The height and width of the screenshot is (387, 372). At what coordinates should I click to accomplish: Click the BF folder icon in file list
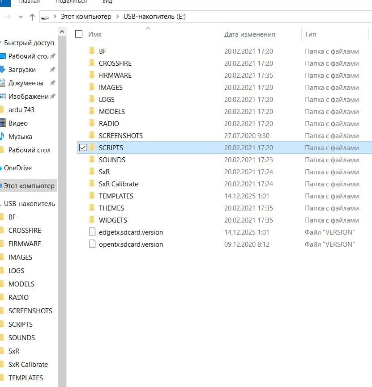92,51
